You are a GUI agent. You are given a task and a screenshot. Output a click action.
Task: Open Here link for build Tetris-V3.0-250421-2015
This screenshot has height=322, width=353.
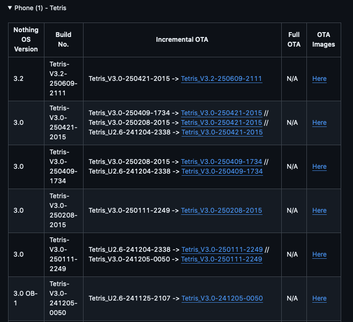coord(319,123)
